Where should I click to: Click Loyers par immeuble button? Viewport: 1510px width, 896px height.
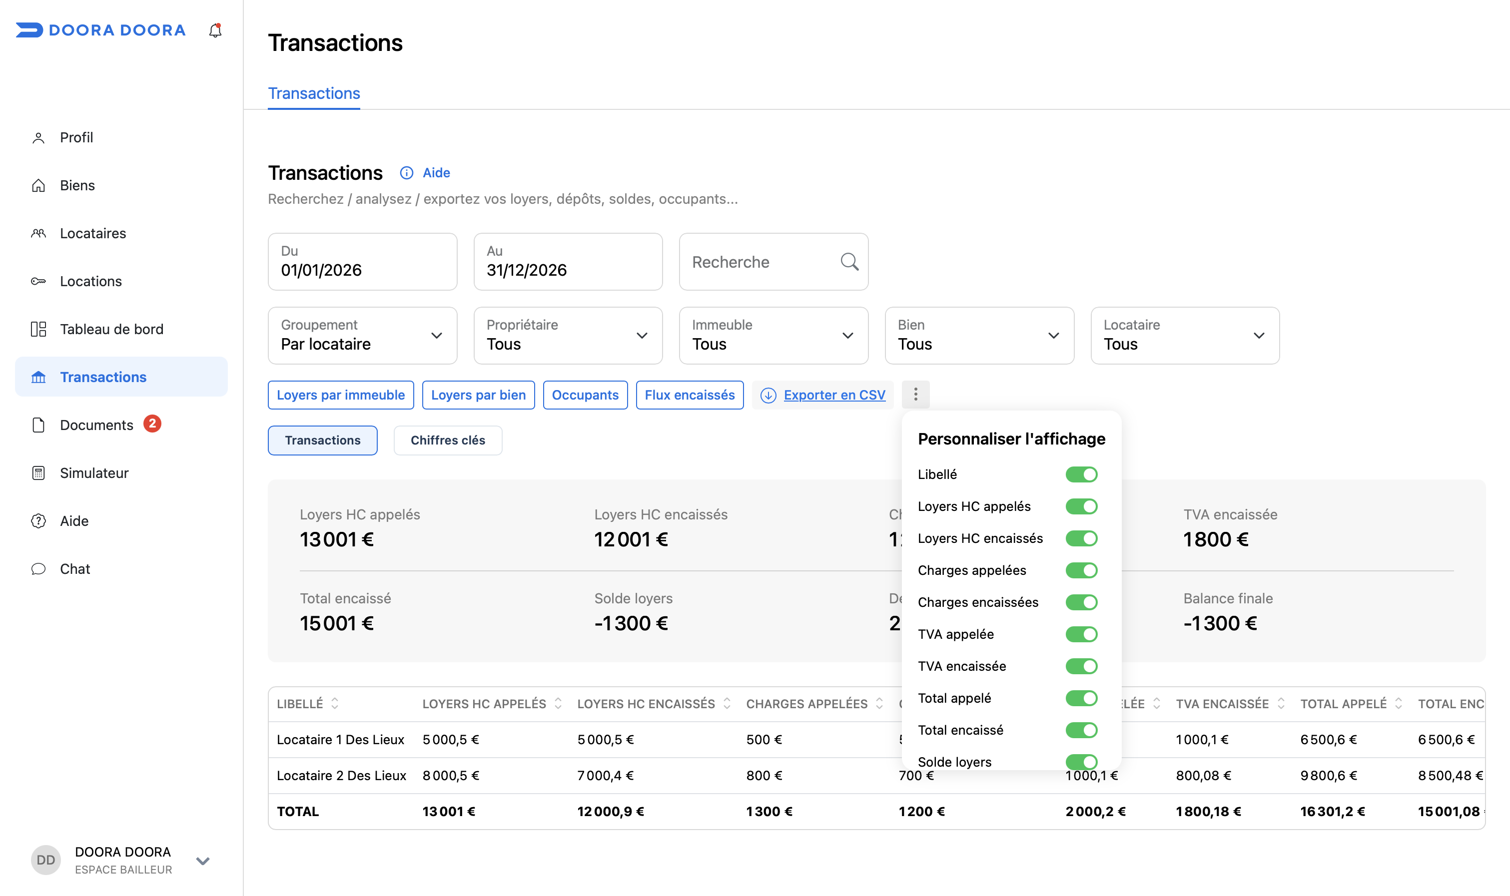341,395
